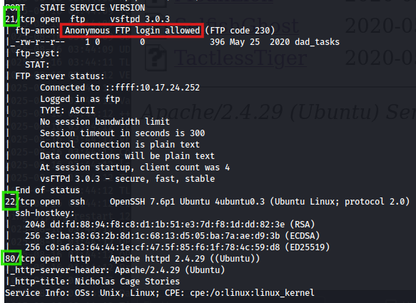Viewport: 416px width, 303px height.
Task: Click the IP address ::ffff:10.17.24.252
Action: point(153,88)
